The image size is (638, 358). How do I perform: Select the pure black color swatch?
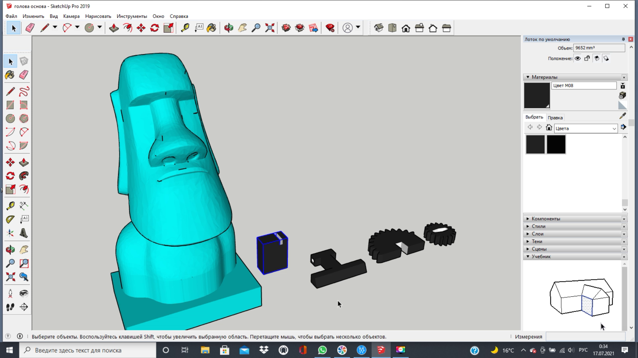click(x=556, y=144)
